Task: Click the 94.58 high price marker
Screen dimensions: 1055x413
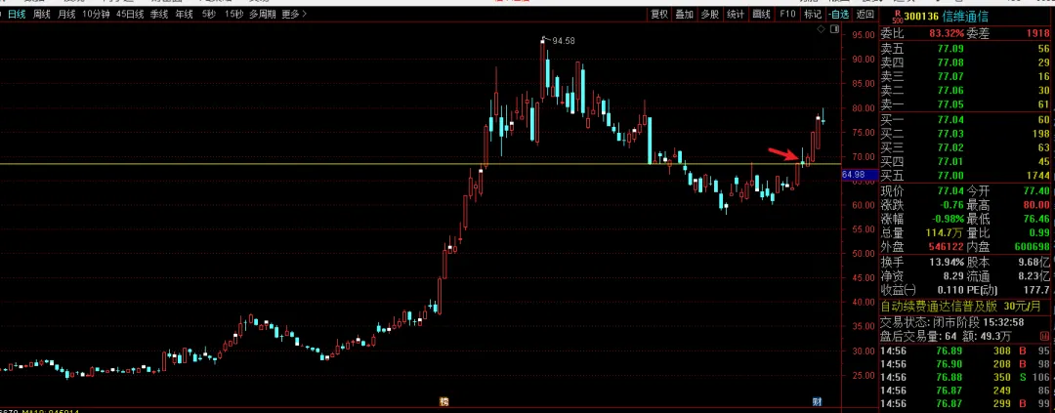Action: 563,41
